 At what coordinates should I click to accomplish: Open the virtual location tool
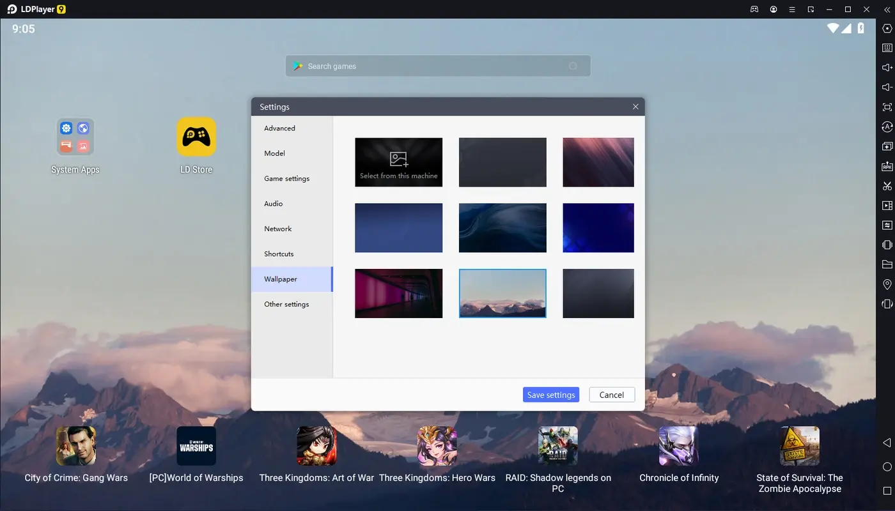point(886,284)
